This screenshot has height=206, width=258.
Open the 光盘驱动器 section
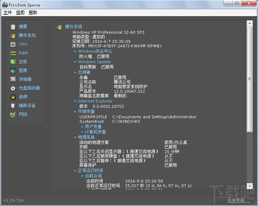(x=29, y=88)
